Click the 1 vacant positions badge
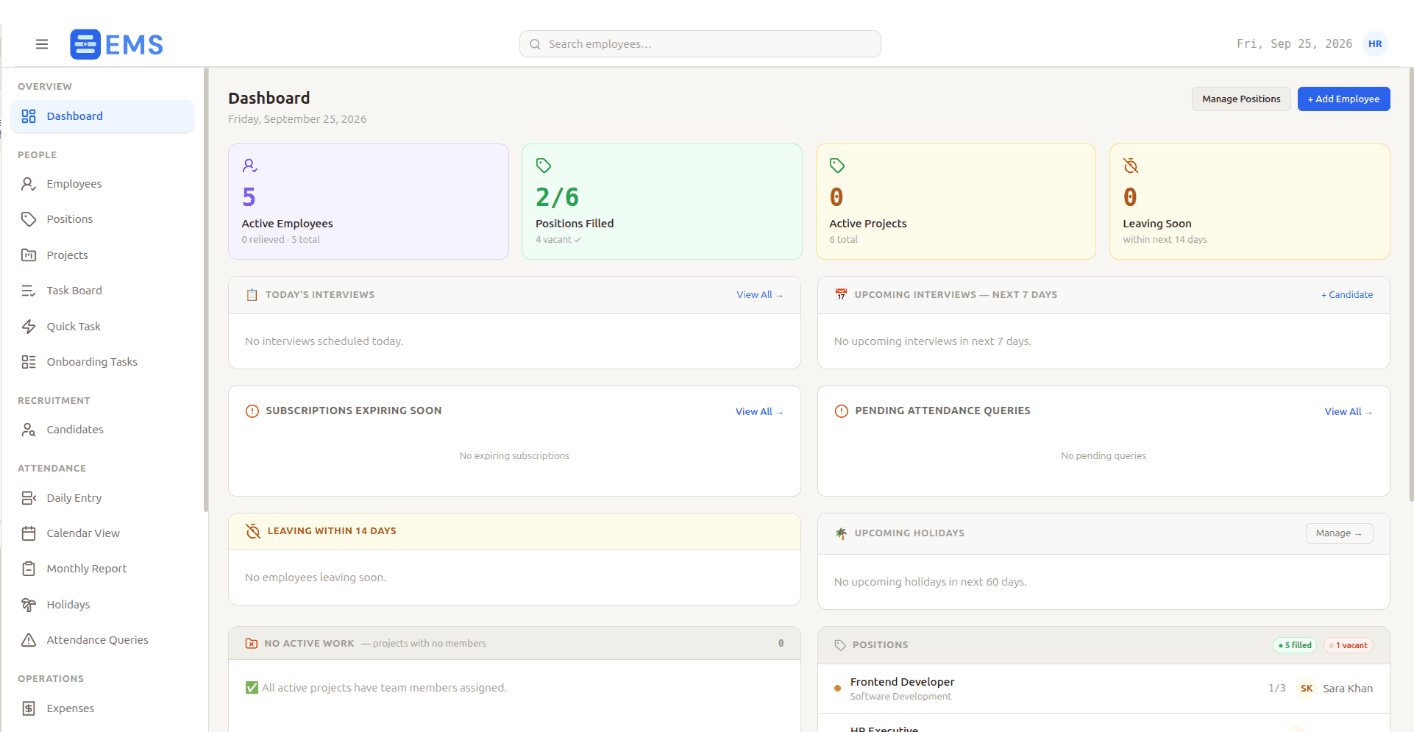This screenshot has width=1414, height=732. [x=1349, y=645]
